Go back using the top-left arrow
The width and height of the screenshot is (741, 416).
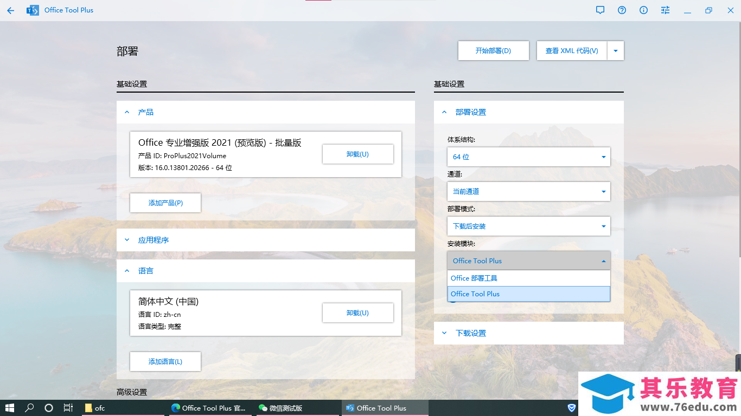[x=11, y=10]
